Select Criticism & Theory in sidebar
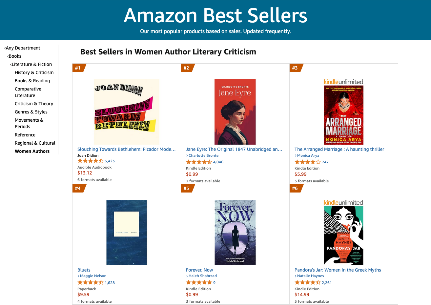 (x=34, y=104)
